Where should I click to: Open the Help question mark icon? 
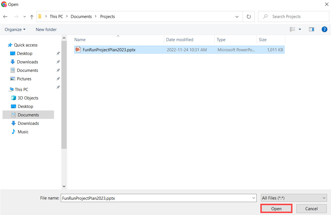coord(324,29)
